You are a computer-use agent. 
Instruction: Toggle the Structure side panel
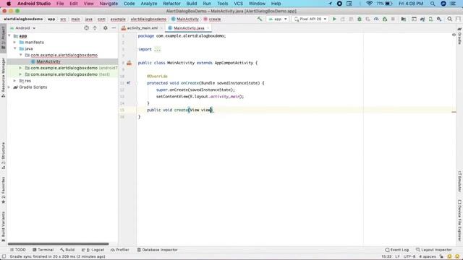3,156
